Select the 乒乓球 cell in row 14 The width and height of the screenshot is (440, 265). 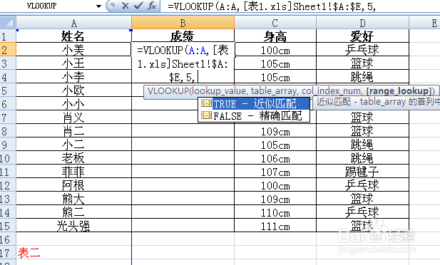point(362,212)
